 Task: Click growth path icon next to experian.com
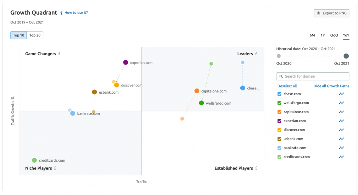(341, 121)
